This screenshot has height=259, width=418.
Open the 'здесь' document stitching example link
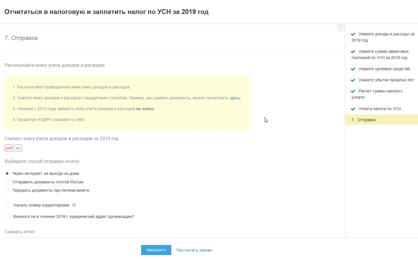point(235,98)
